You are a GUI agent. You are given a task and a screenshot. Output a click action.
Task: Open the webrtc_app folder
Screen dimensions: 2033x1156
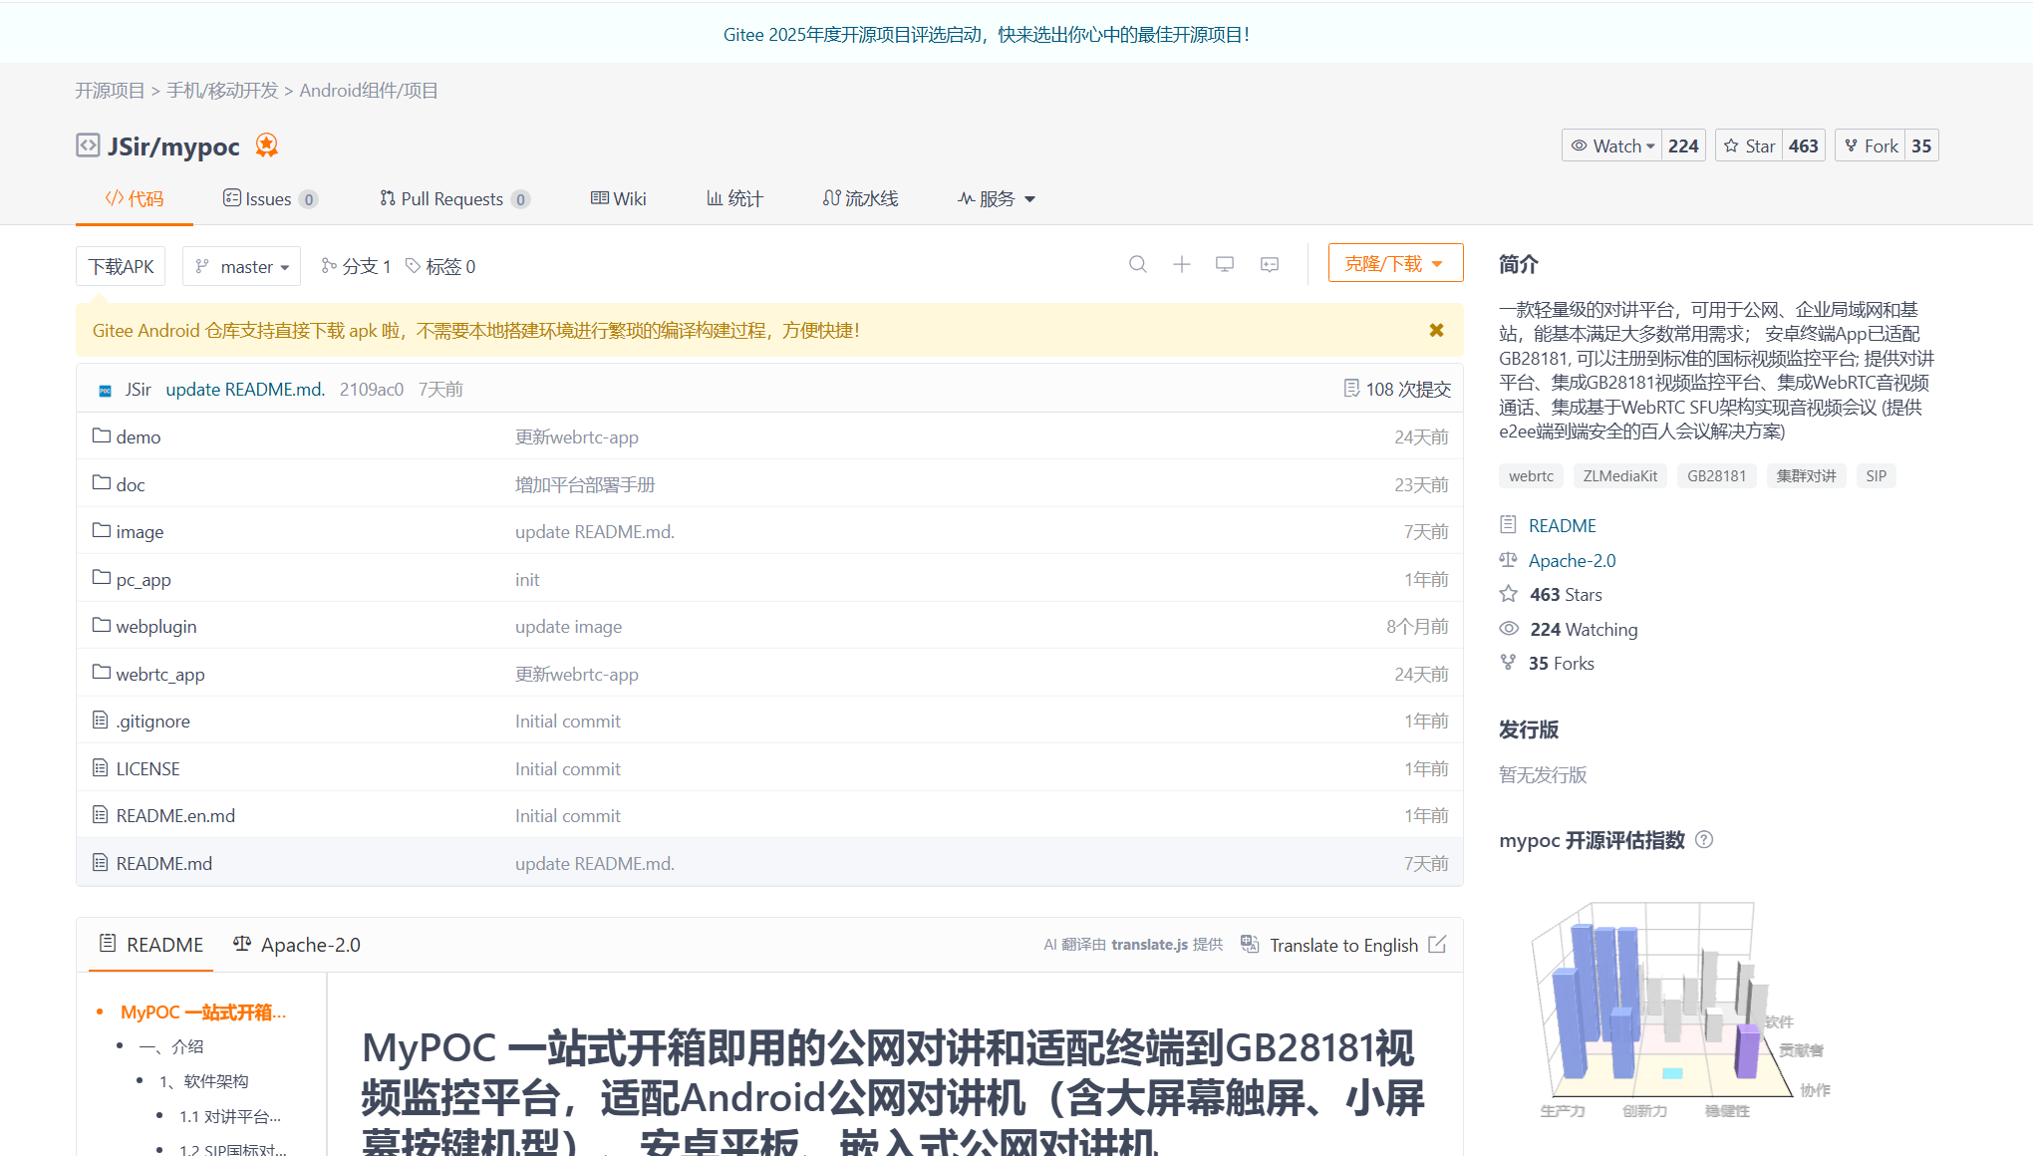pyautogui.click(x=159, y=674)
